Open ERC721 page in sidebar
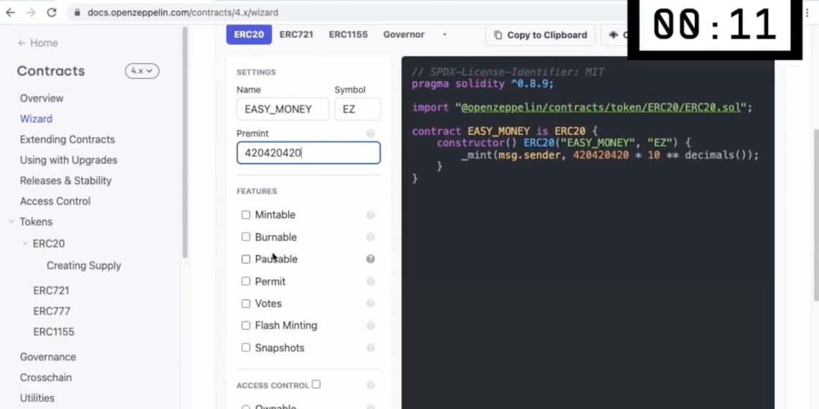819x409 pixels. pos(51,291)
